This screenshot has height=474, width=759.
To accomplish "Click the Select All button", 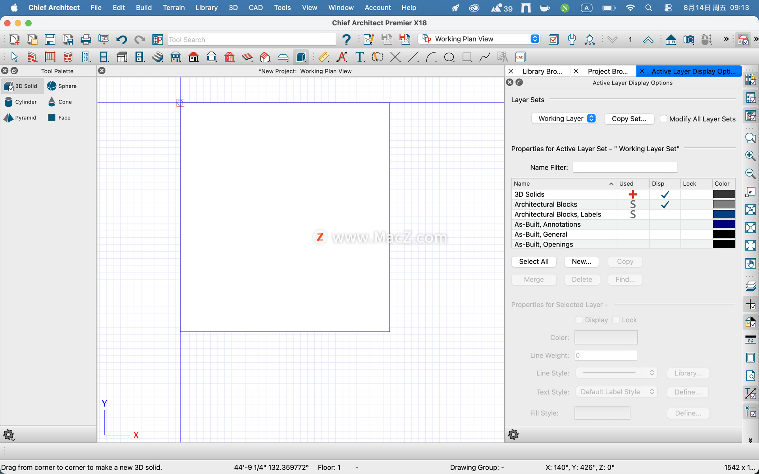I will tap(534, 261).
